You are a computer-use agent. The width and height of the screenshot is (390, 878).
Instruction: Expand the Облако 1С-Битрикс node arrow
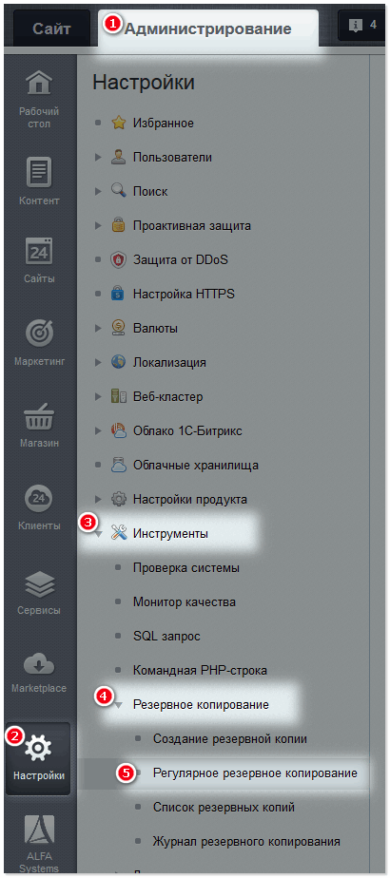tap(99, 431)
